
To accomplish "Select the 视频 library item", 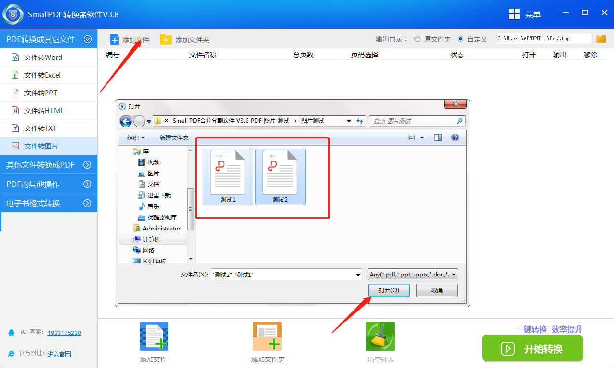I will click(x=153, y=162).
